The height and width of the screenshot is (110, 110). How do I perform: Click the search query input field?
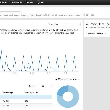click(10, 10)
